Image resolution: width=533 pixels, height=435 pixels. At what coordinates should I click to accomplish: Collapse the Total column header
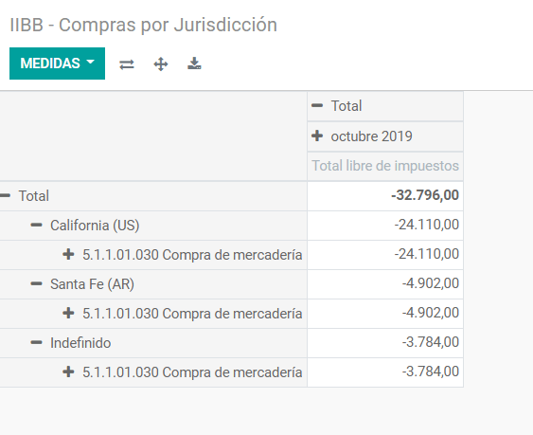coord(385,106)
